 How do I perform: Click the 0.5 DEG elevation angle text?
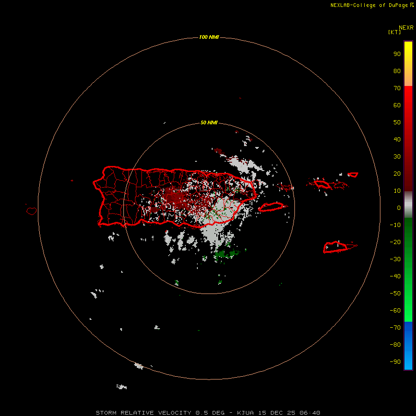pos(210,413)
